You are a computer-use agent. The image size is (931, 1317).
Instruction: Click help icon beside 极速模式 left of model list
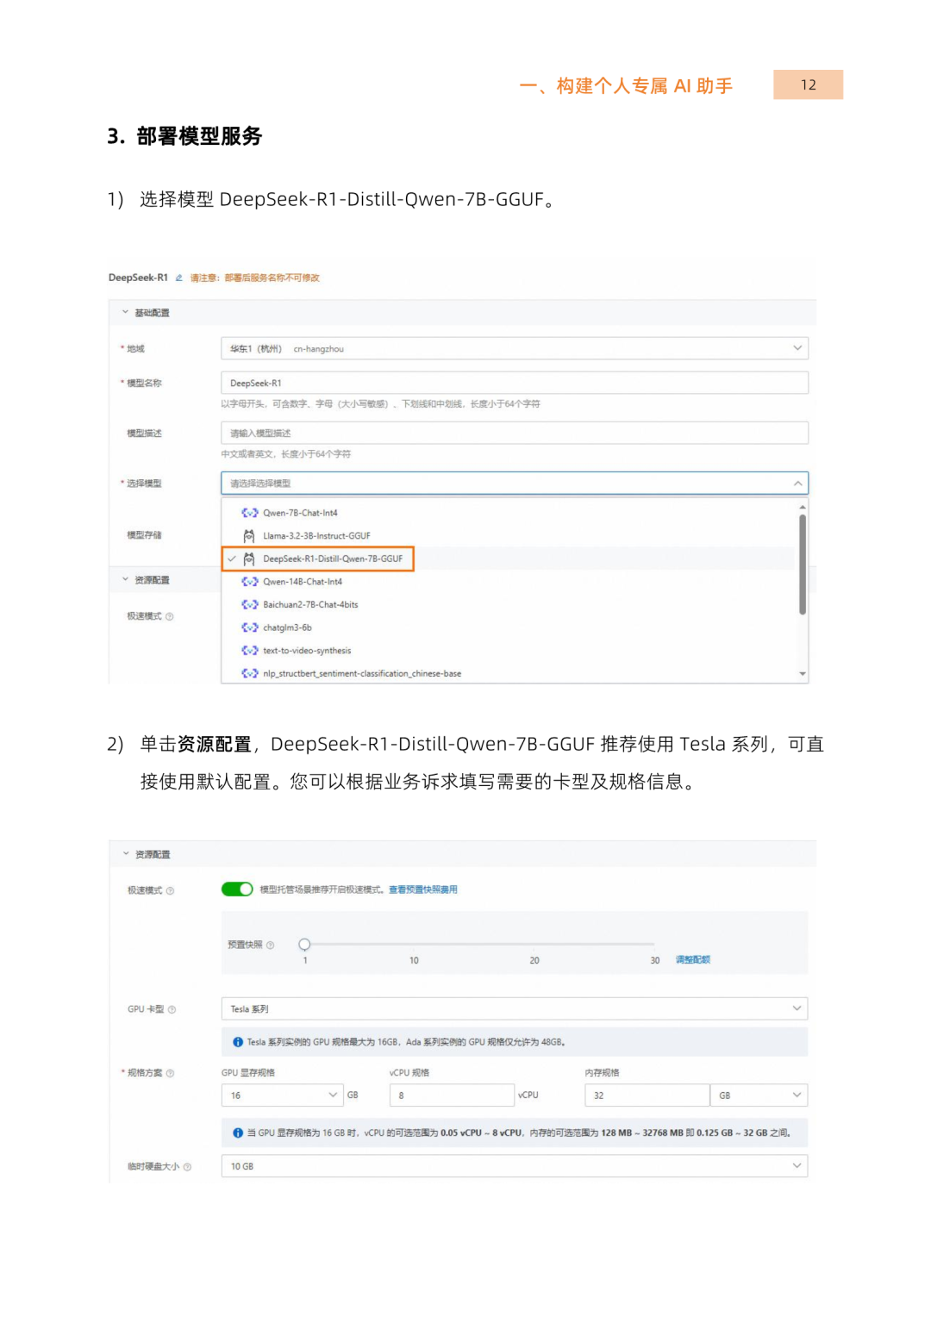click(170, 616)
